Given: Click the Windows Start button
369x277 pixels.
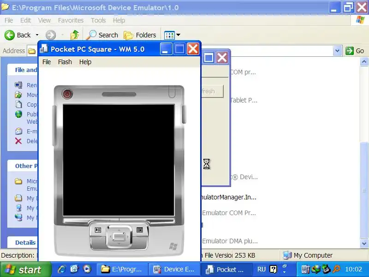Looking at the screenshot, I should pos(25,270).
